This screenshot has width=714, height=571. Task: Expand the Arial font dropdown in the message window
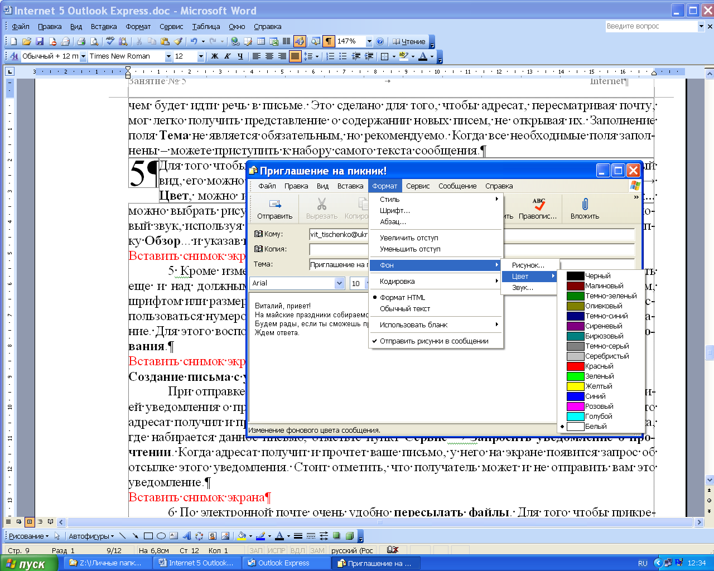(x=339, y=283)
